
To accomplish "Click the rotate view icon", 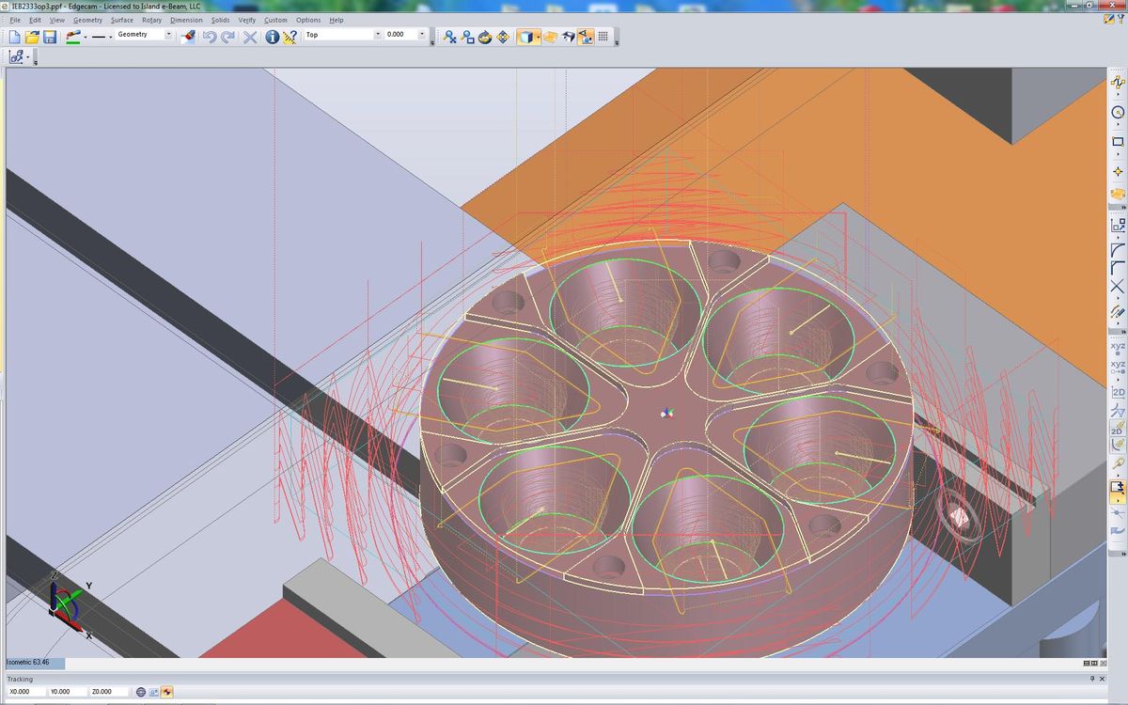I will point(485,37).
